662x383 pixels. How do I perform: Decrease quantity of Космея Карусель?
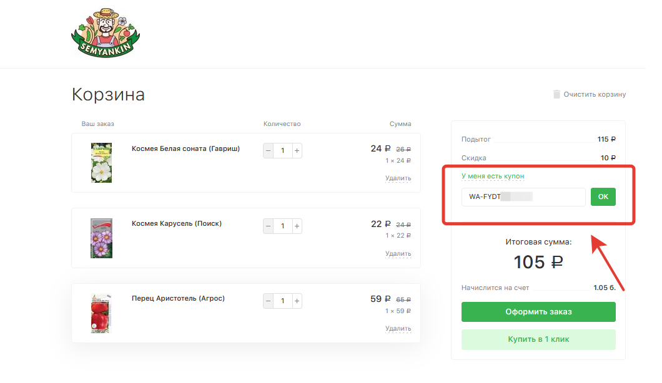(x=269, y=226)
